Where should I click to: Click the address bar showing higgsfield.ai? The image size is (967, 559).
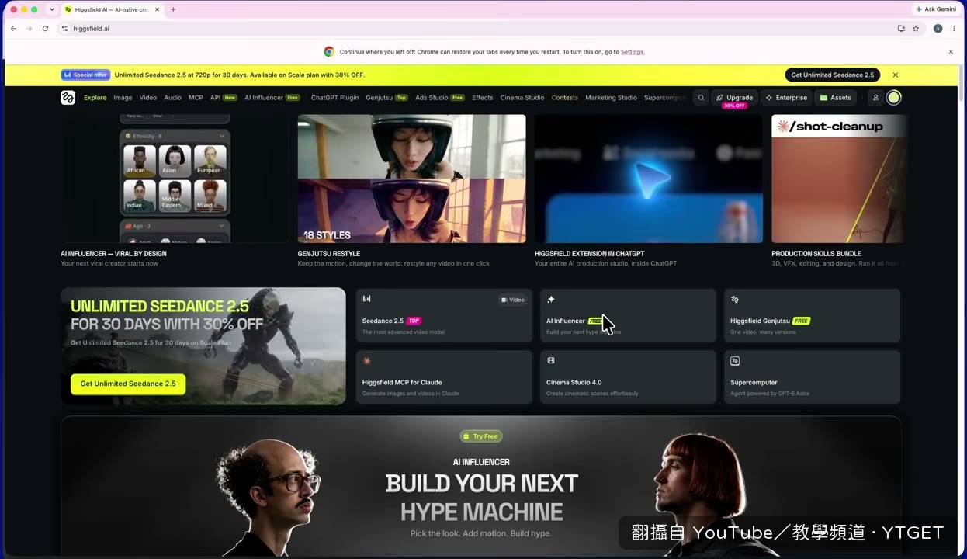(481, 29)
